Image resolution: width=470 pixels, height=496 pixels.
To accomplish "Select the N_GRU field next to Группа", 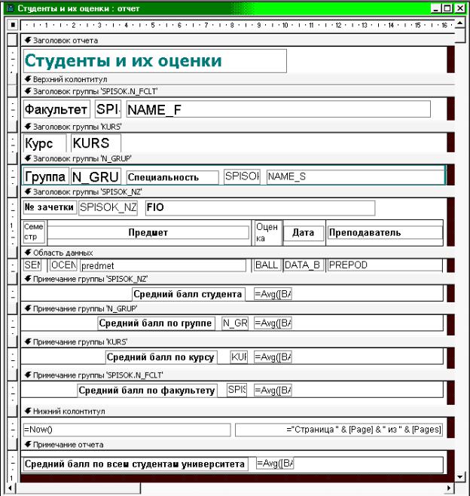I will click(x=96, y=176).
